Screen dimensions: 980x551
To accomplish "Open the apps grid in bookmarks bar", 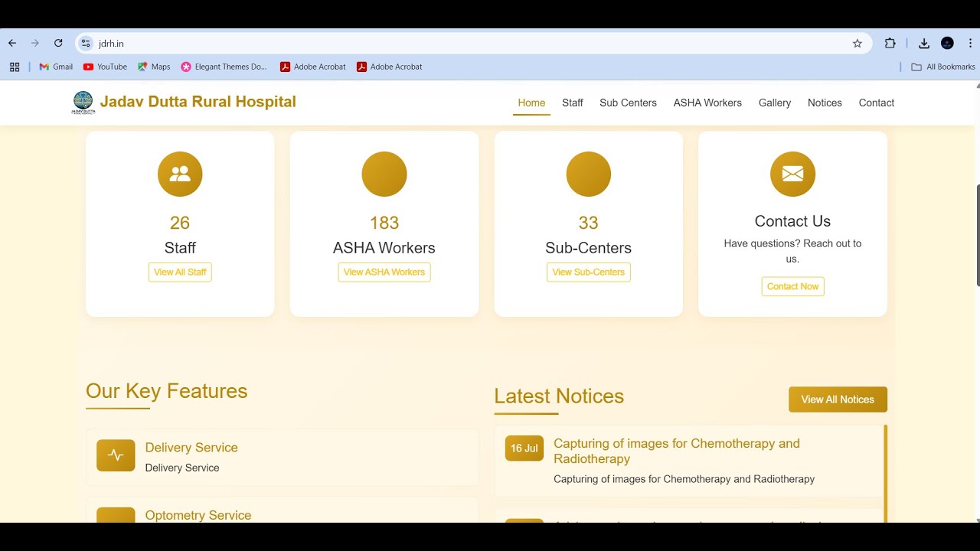I will coord(15,67).
